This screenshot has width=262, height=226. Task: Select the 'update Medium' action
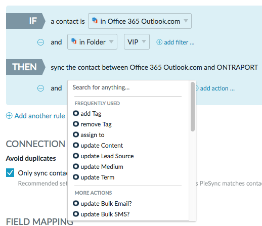pos(98,167)
